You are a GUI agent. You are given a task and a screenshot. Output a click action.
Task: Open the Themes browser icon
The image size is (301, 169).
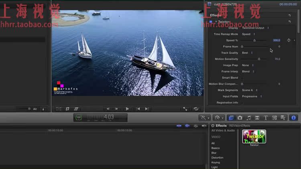[x=283, y=118]
